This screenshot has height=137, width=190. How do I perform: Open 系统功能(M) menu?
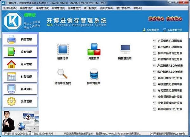pos(10,8)
